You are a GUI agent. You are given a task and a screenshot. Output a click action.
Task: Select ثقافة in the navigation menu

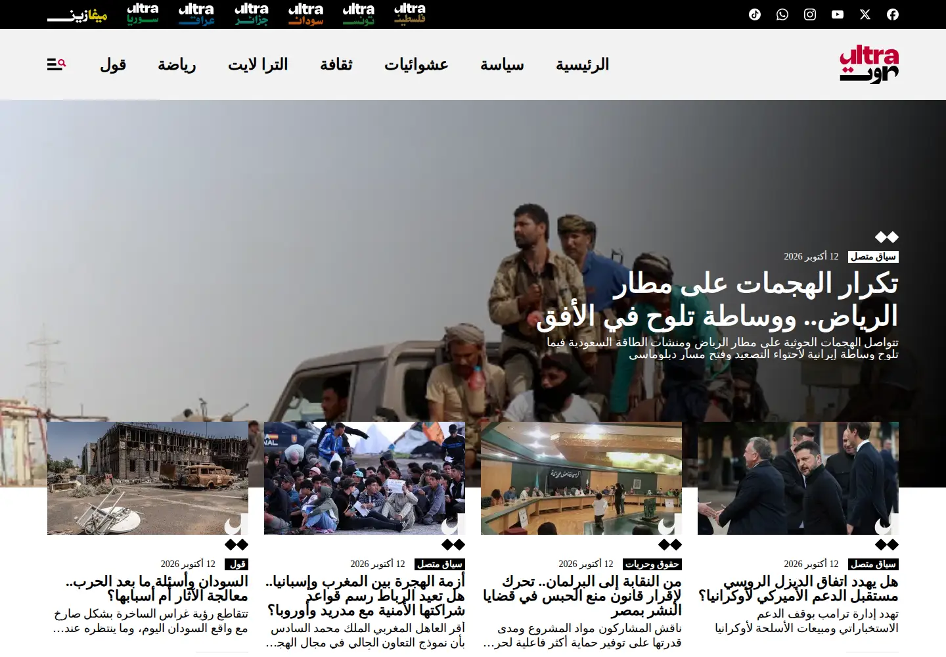(x=336, y=64)
